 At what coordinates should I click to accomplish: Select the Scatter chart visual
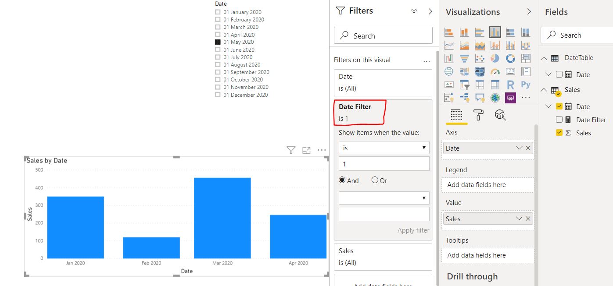click(x=480, y=58)
